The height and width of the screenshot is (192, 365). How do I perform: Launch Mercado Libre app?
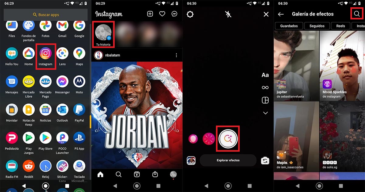click(x=29, y=82)
